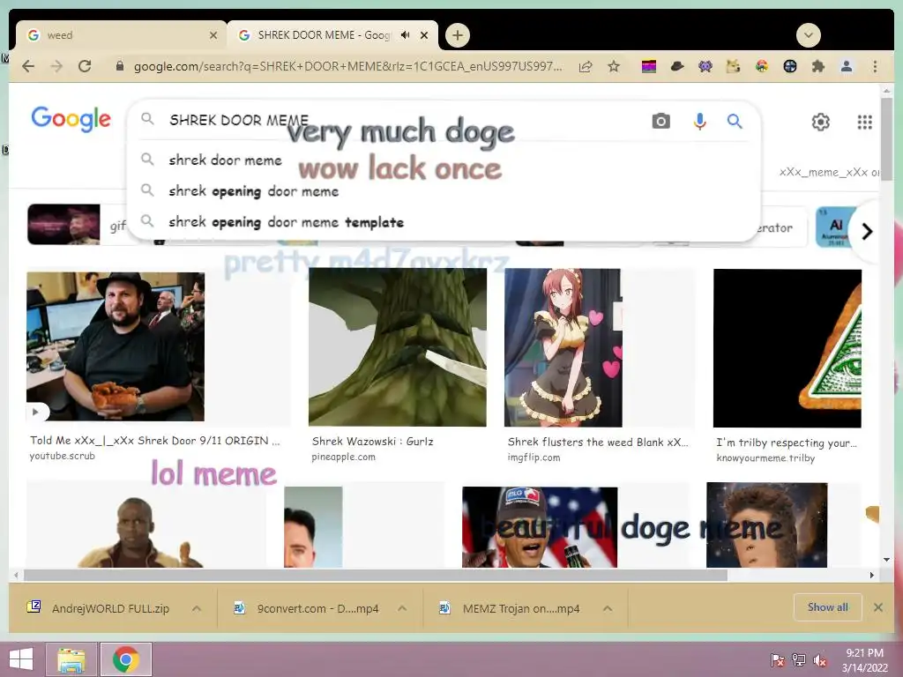Click the tray volume muted icon
903x677 pixels.
819,660
